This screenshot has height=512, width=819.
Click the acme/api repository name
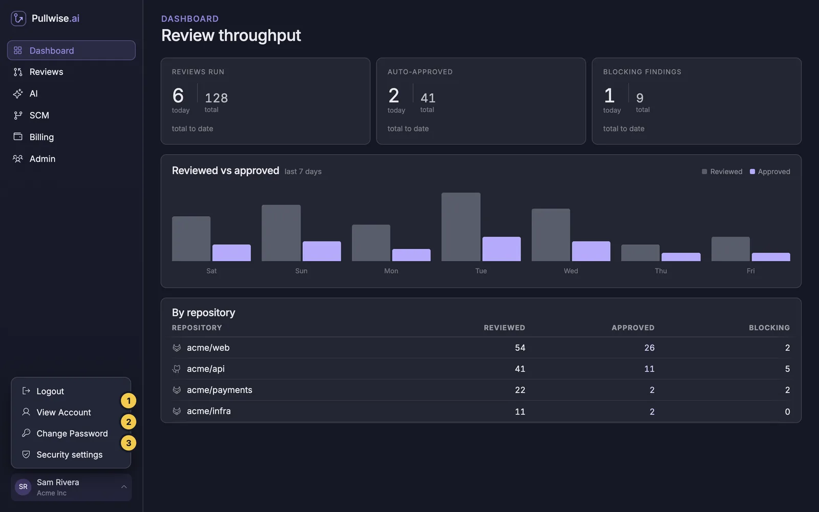[x=206, y=369]
